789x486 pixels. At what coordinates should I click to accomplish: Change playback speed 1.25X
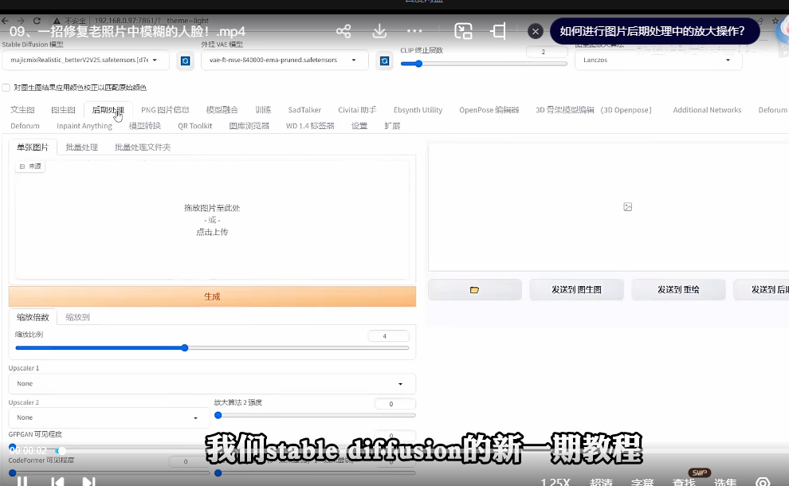pos(555,482)
